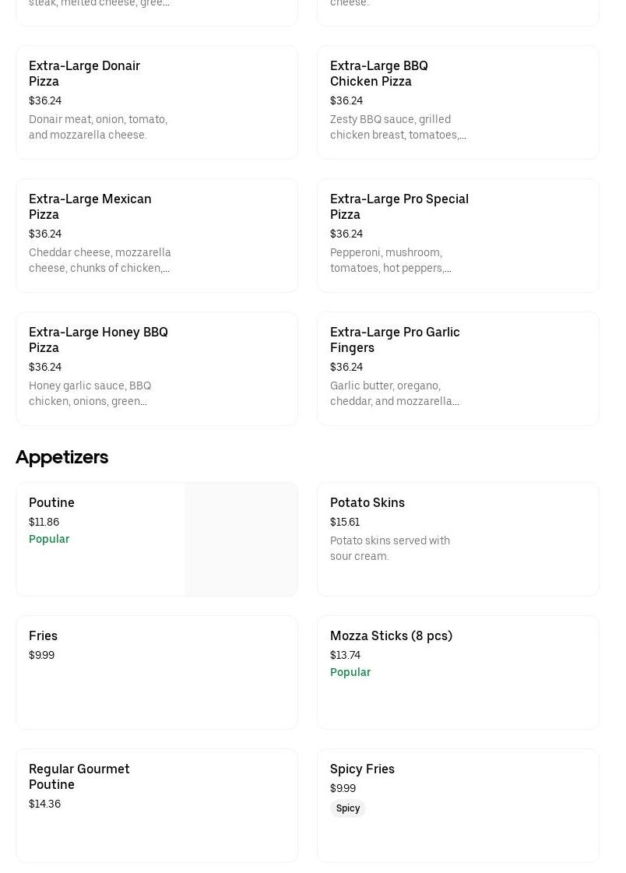Click the $15.61 Potato Skins price
Image resolution: width=626 pixels, height=873 pixels.
point(345,522)
